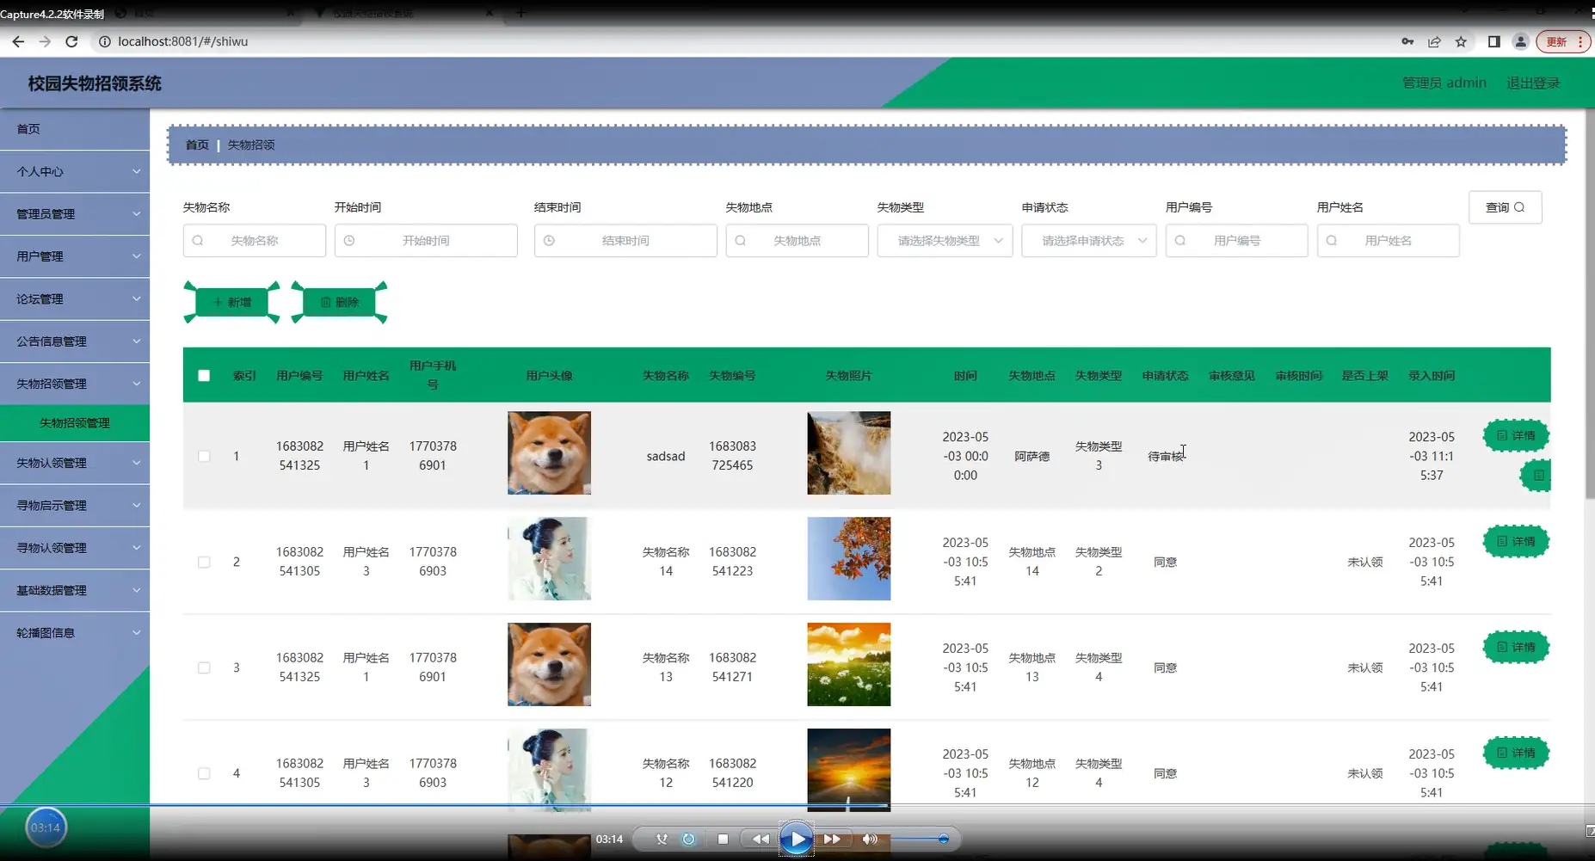The image size is (1595, 861).
Task: Open the 轮播图信息 sidebar menu
Action: (75, 632)
